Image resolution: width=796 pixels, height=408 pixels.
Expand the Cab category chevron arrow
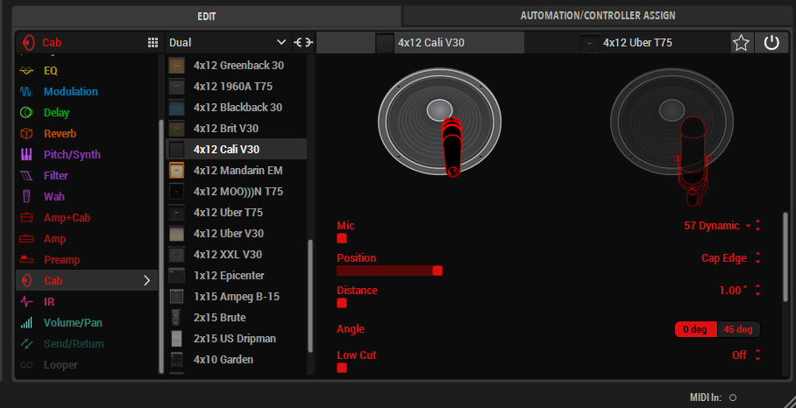(146, 281)
